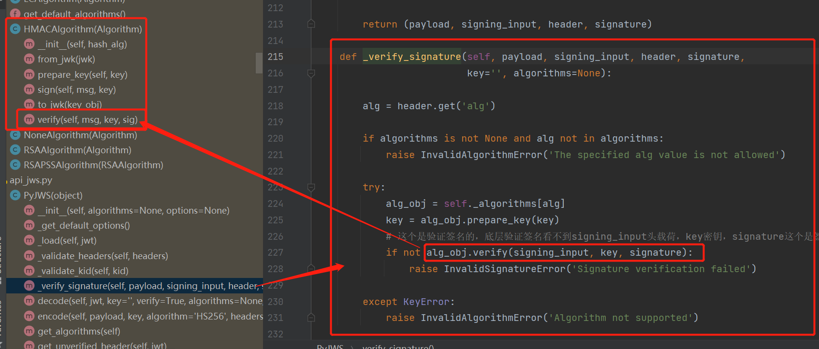Viewport: 819px width, 349px height.
Task: Click header.get('alg') on line 218
Action: (446, 106)
